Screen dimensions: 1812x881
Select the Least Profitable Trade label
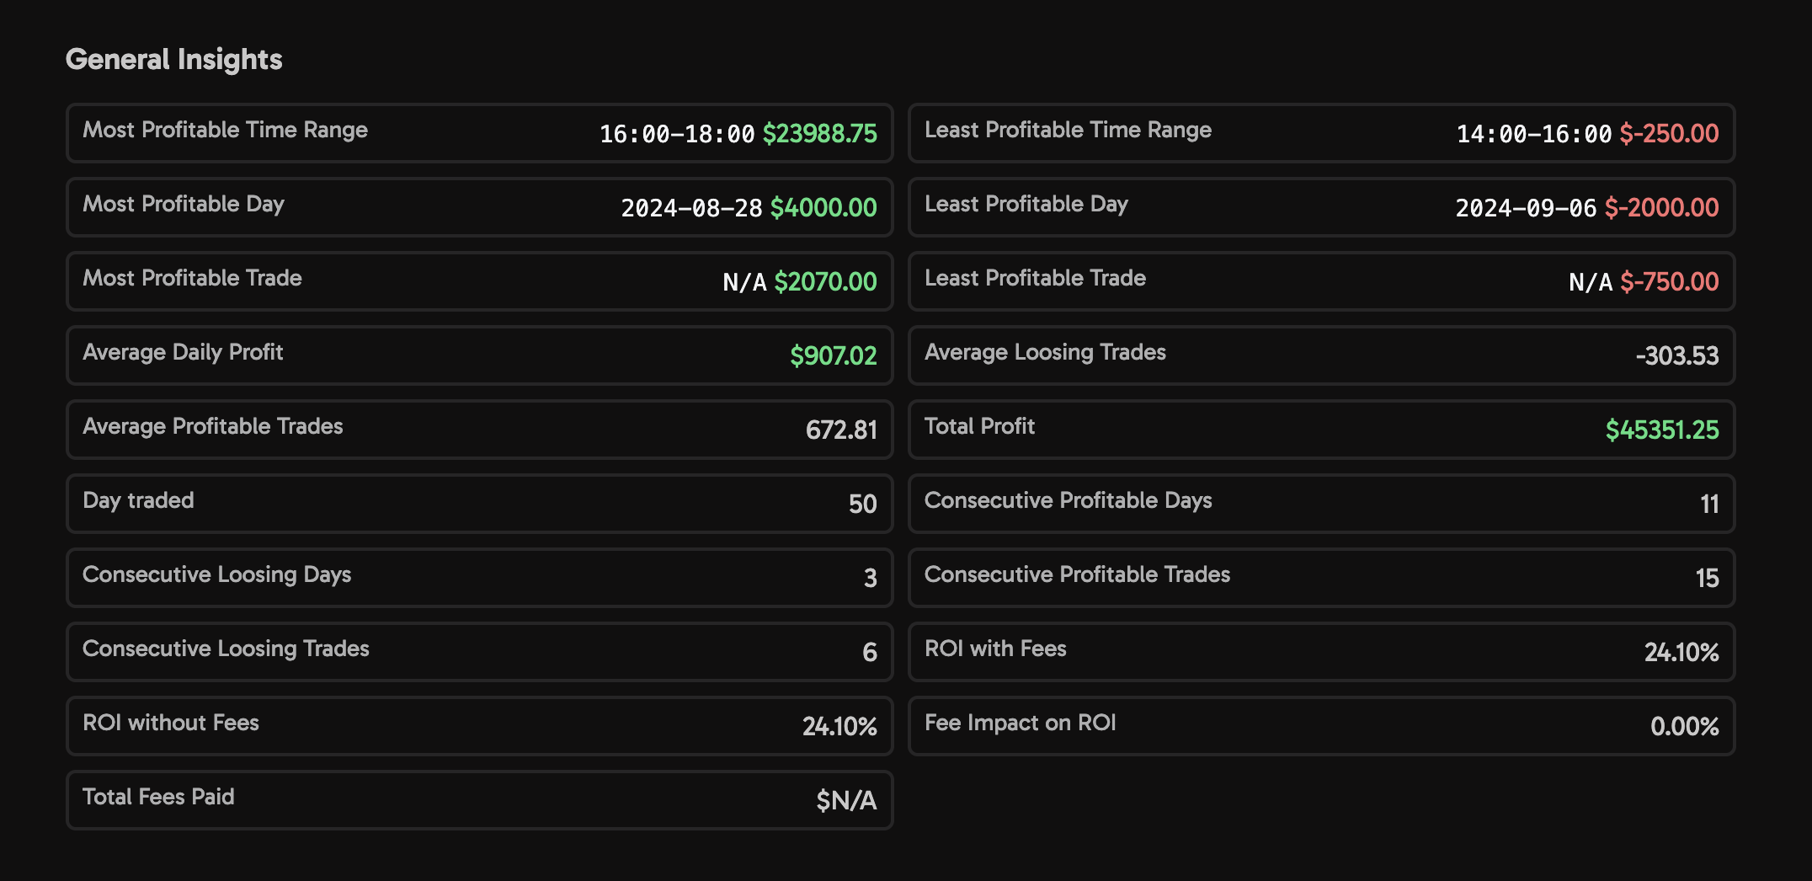point(1036,278)
